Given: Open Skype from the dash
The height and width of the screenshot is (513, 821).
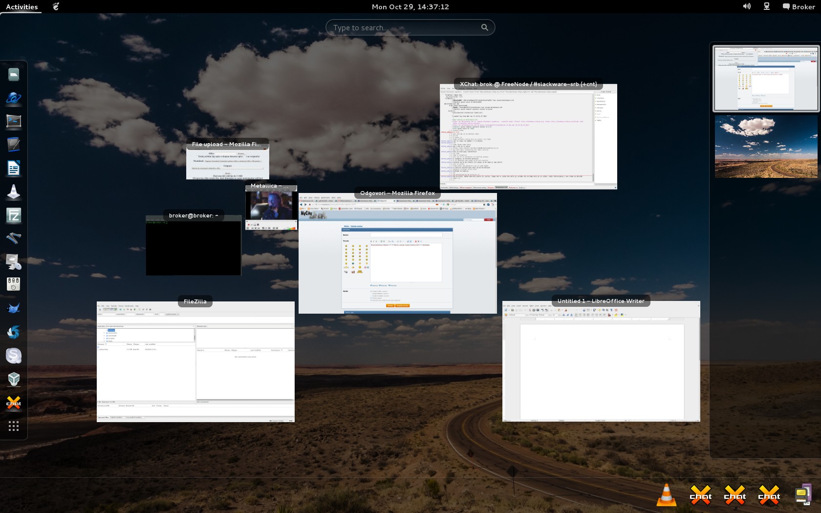Looking at the screenshot, I should point(14,356).
